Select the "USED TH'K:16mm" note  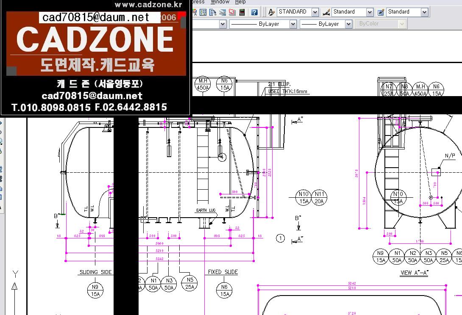point(288,91)
